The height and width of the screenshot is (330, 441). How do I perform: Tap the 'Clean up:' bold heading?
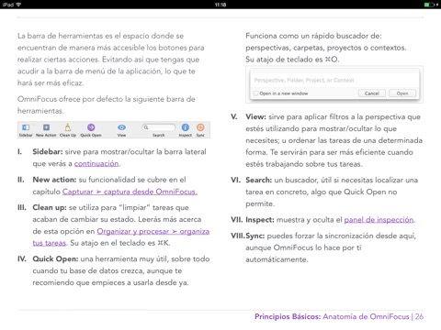pyautogui.click(x=50, y=207)
